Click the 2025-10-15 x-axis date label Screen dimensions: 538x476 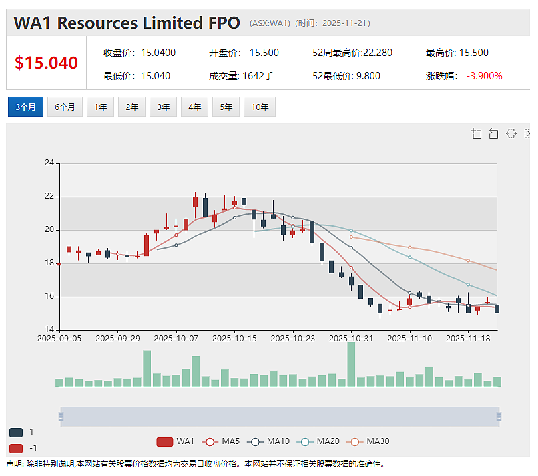click(234, 339)
